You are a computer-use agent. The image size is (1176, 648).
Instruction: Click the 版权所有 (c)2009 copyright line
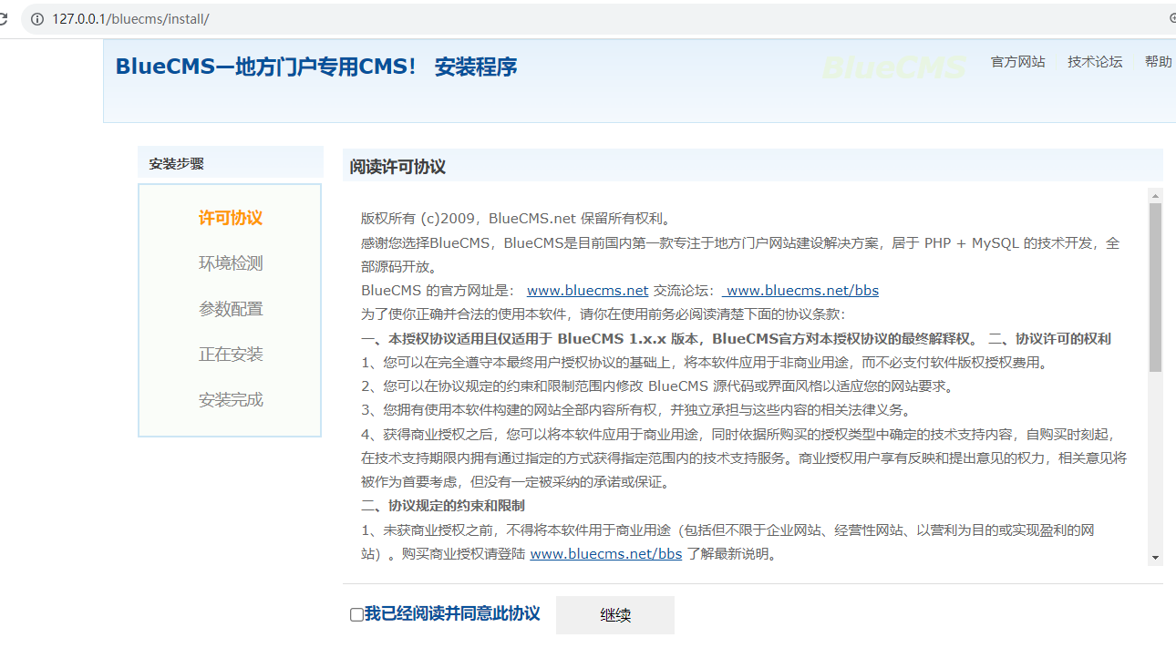516,218
